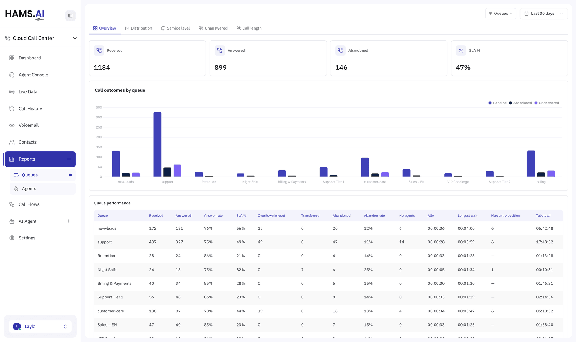
Task: Switch to the Overview tab
Action: click(104, 28)
